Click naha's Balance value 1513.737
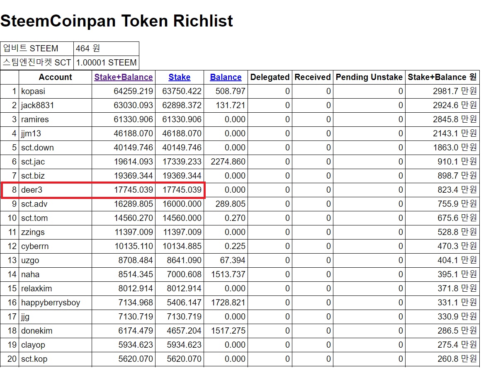The image size is (481, 368). 228,274
